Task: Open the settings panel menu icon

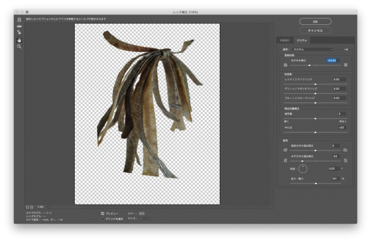Action: pyautogui.click(x=345, y=49)
